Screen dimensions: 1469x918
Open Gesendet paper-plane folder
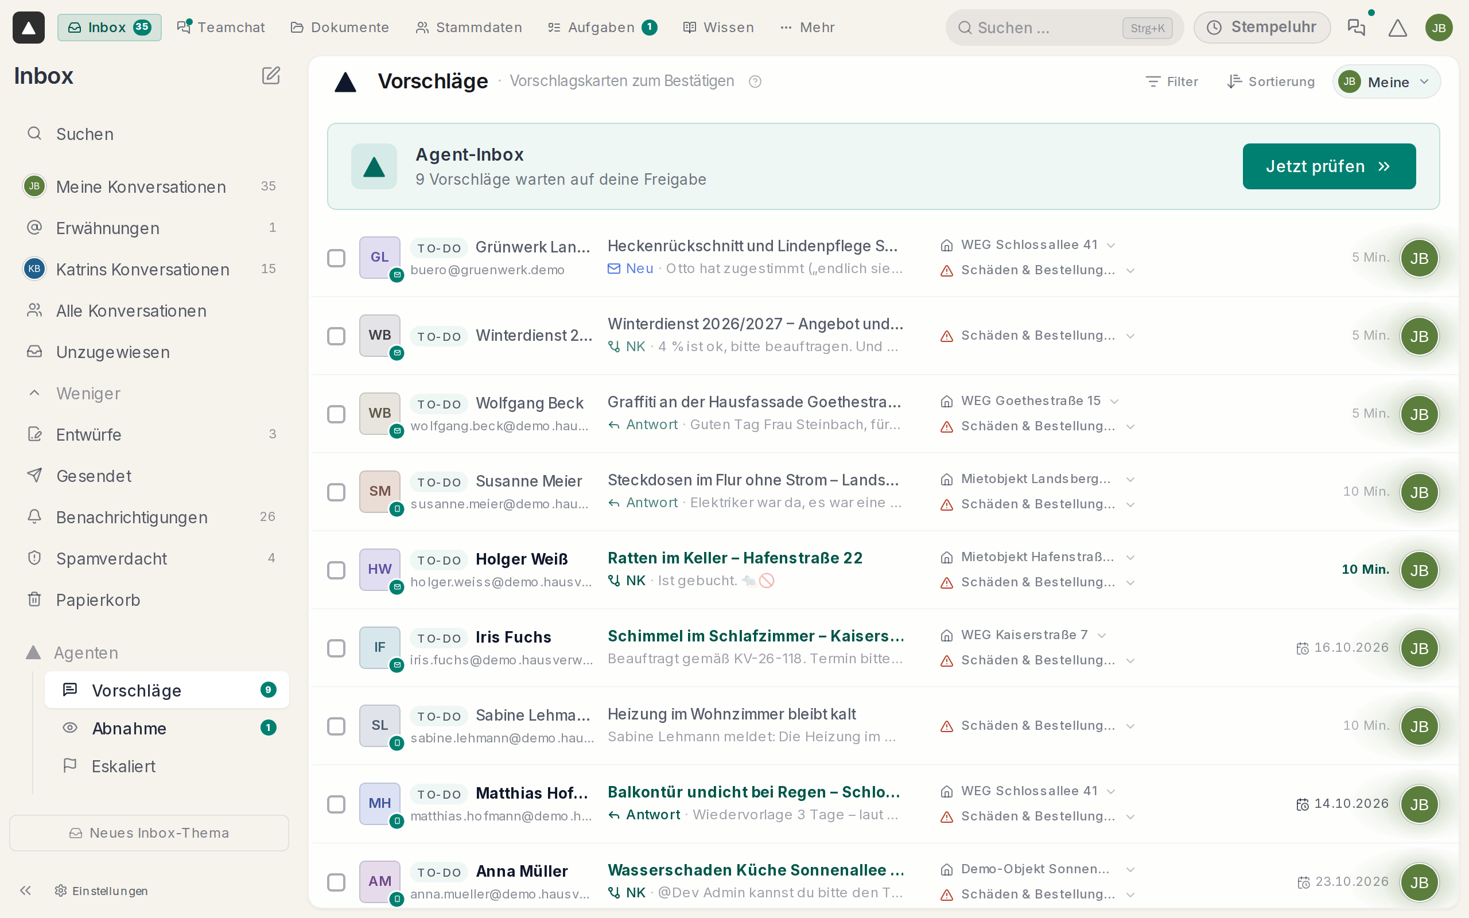(x=150, y=476)
